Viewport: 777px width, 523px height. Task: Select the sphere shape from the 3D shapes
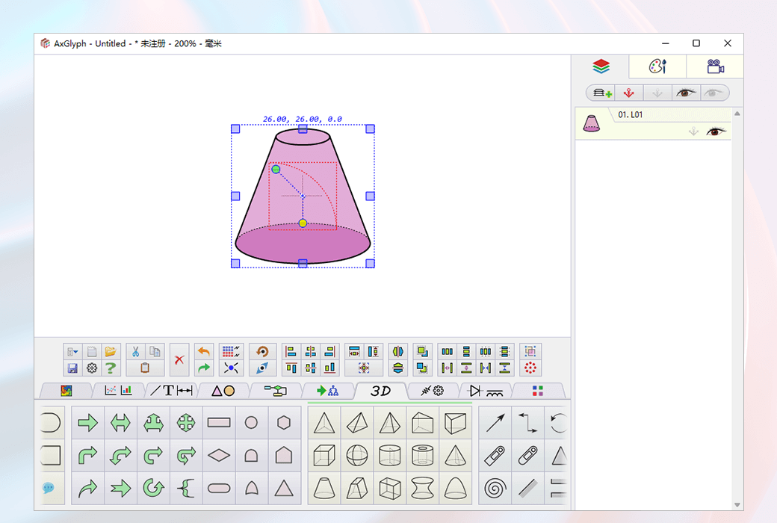tap(356, 456)
